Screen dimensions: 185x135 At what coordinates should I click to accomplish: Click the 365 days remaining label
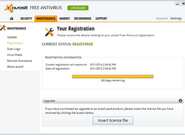click(113, 81)
